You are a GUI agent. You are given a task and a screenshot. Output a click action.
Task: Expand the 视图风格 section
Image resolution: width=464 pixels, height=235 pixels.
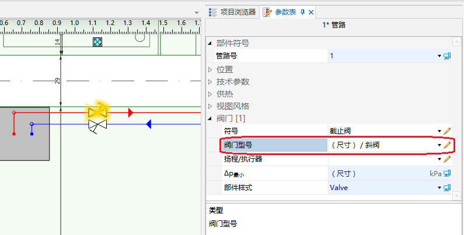coord(211,106)
